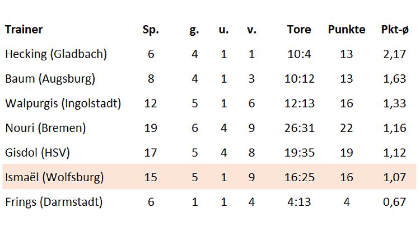Select Nouri's 22 points cell
420x236 pixels.
pos(346,128)
